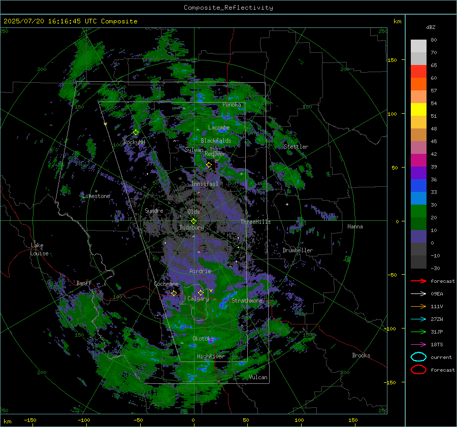Click the white 09EA arrow icon
Screen dimensions: 457x427
418,293
